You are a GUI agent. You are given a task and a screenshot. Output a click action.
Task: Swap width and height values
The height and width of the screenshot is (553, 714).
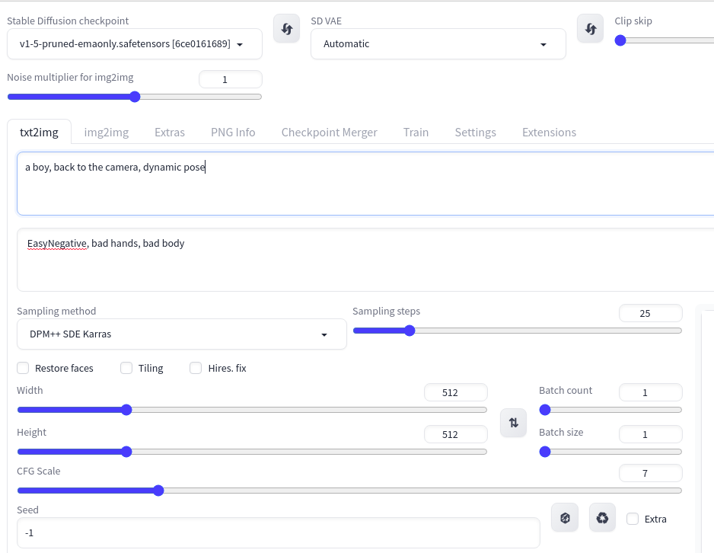click(x=513, y=423)
